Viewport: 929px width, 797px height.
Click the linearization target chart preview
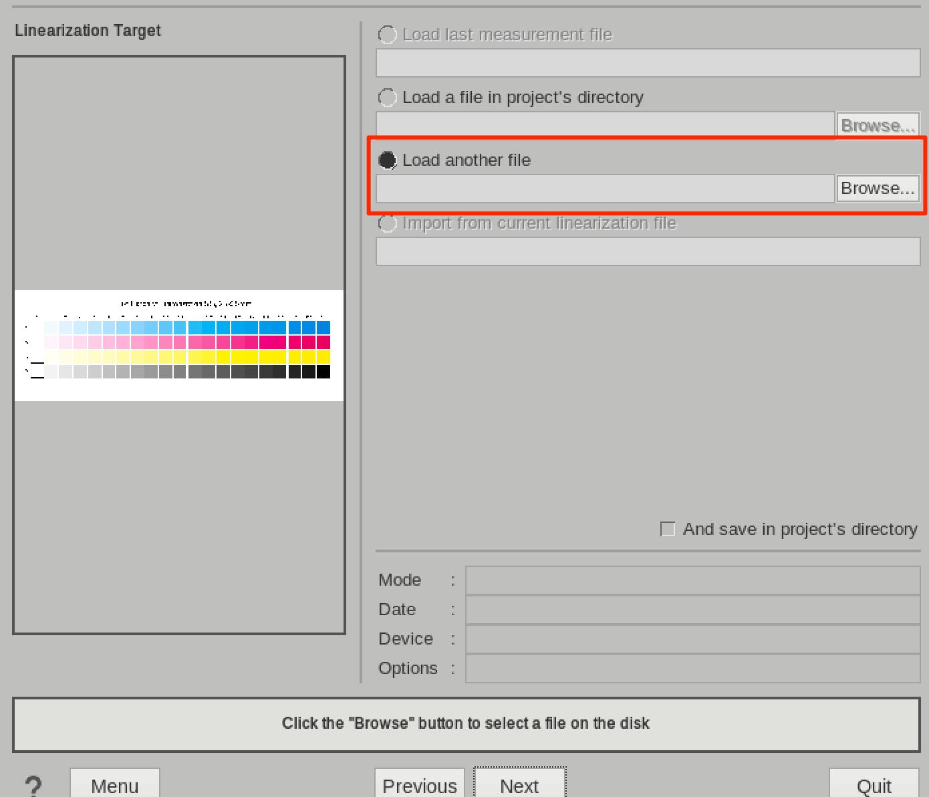tap(179, 345)
